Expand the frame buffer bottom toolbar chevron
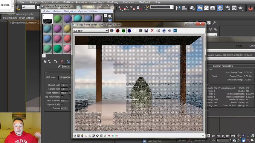The height and width of the screenshot is (143, 255). click(203, 136)
